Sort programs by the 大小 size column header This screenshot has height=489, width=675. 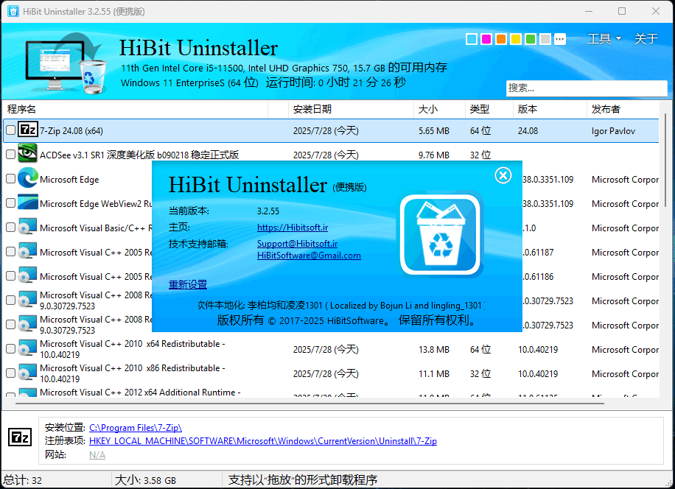click(428, 109)
